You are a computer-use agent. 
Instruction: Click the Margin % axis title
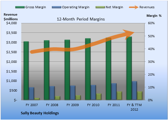(x=154, y=16)
